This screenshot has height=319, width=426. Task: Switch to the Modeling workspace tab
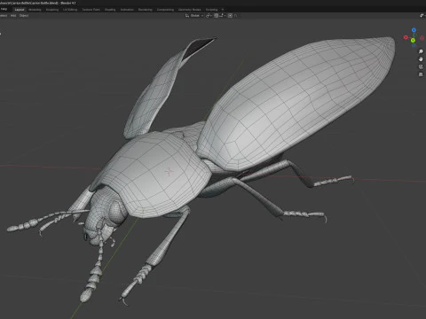pyautogui.click(x=35, y=10)
